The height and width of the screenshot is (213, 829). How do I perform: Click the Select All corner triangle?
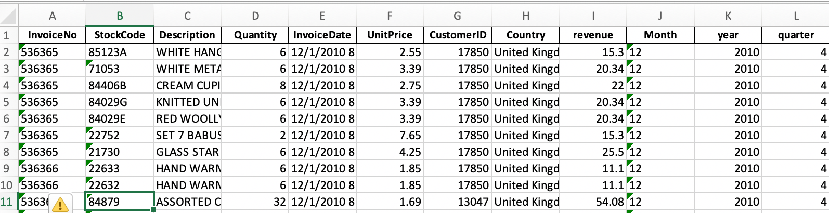[8, 17]
